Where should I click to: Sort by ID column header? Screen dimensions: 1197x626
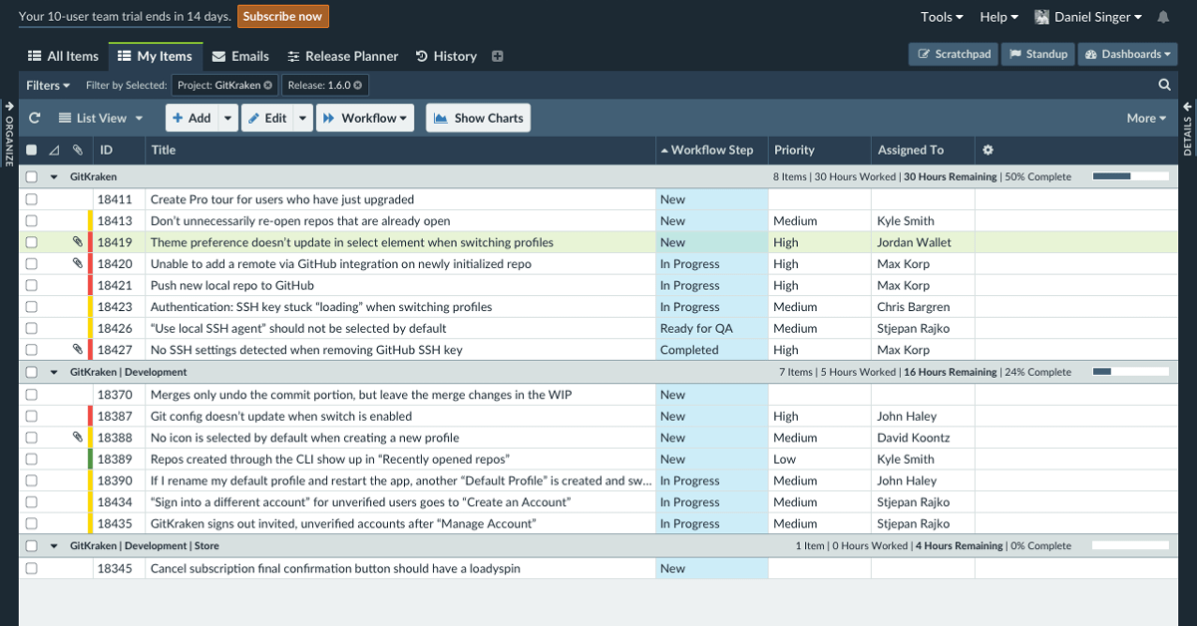tap(119, 151)
